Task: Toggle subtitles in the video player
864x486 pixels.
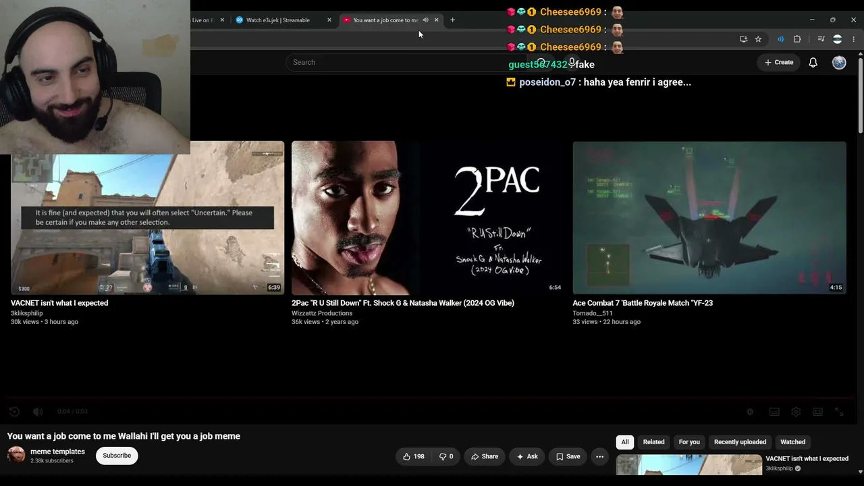Action: [774, 412]
